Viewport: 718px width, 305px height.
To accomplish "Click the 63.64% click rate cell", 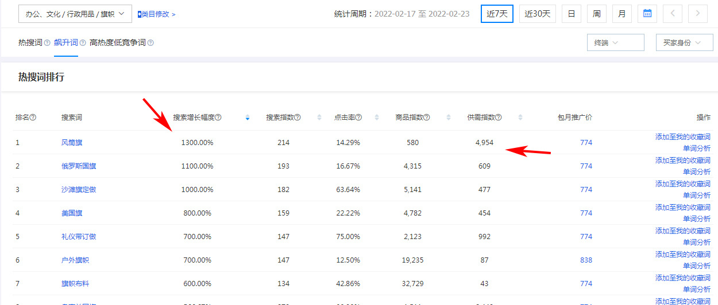I will (348, 190).
